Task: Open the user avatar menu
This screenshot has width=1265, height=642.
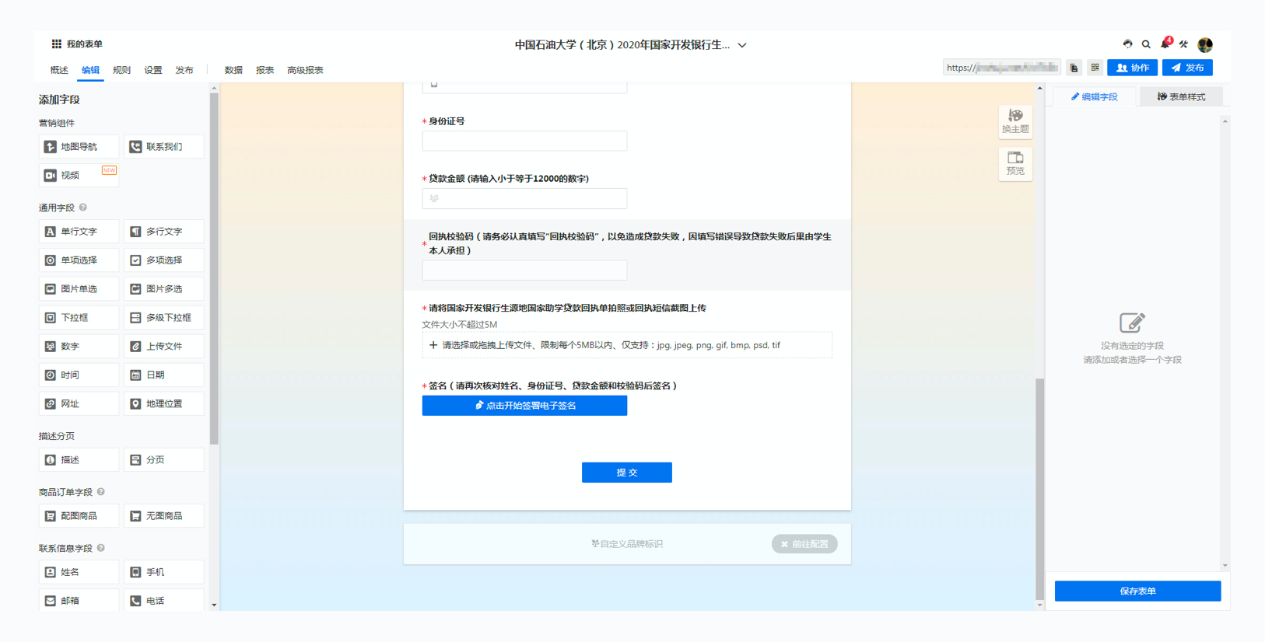Action: click(x=1205, y=45)
